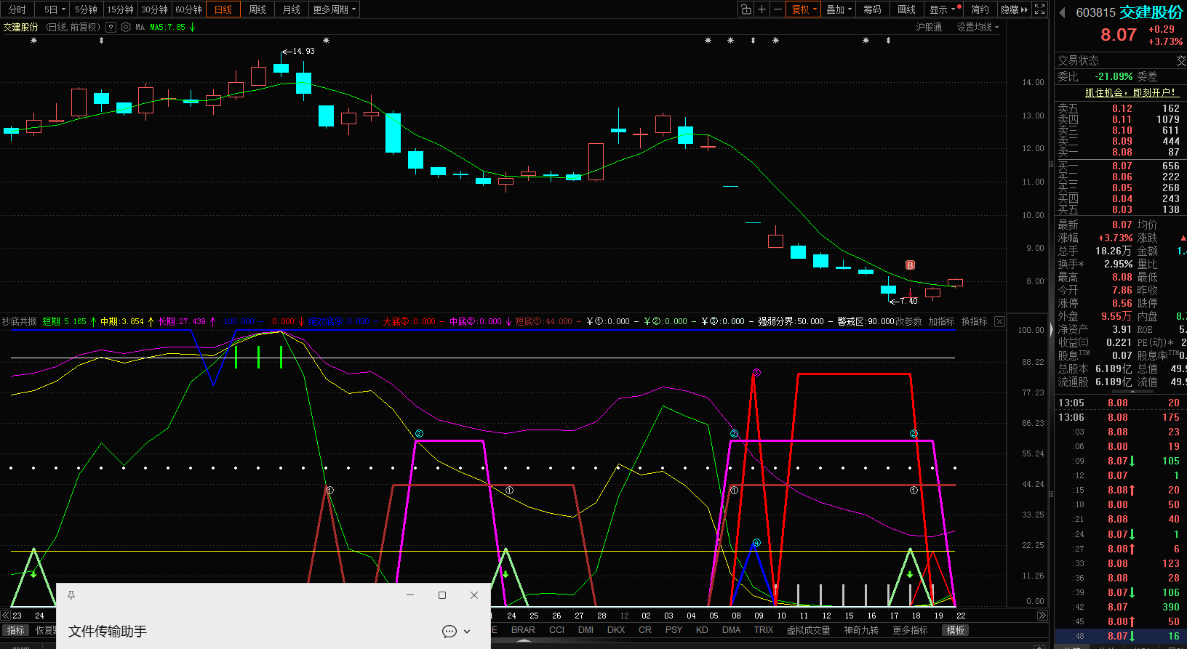
Task: Toggle the 筹码 chip distribution view
Action: click(x=872, y=9)
